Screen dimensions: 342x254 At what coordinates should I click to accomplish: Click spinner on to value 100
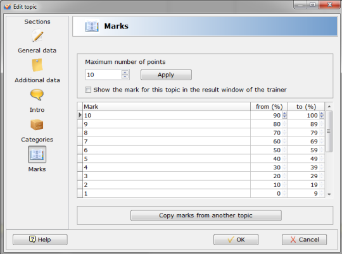[322, 115]
